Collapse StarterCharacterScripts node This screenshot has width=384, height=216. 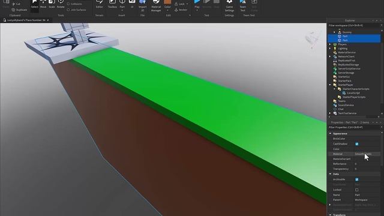click(334, 89)
